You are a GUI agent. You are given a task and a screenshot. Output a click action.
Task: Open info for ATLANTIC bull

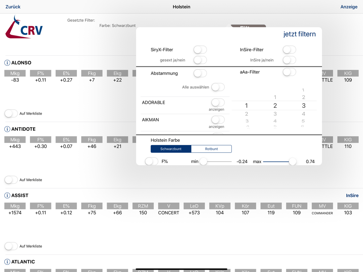coord(7,262)
